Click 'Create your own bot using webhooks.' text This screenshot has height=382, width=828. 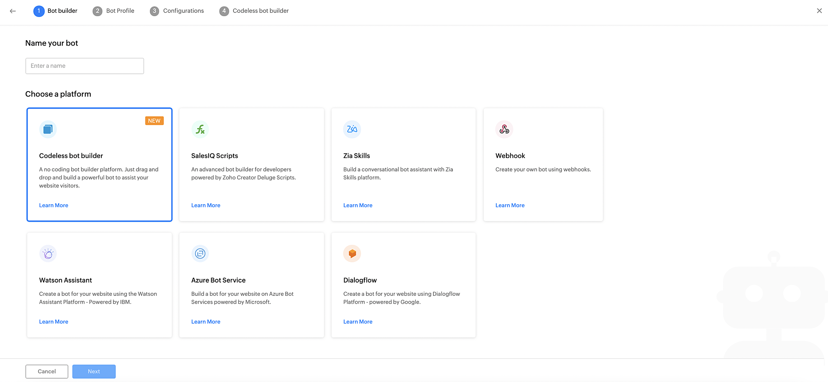pos(543,169)
